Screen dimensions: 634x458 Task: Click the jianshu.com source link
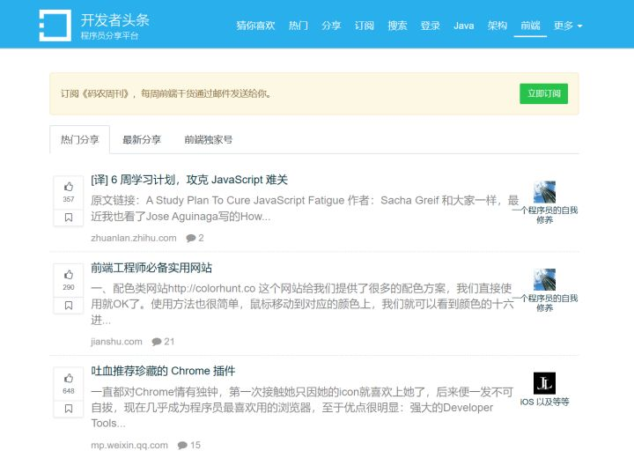click(116, 342)
